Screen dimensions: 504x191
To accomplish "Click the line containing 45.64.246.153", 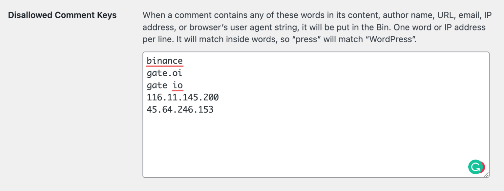I will tap(180, 109).
